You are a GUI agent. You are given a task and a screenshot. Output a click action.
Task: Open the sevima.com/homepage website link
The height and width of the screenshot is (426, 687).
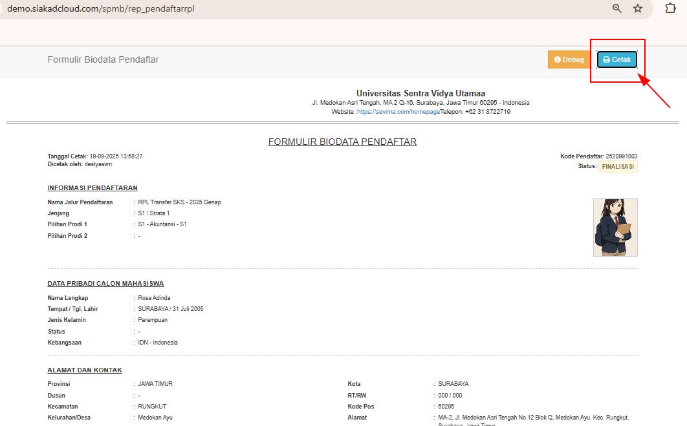[398, 112]
